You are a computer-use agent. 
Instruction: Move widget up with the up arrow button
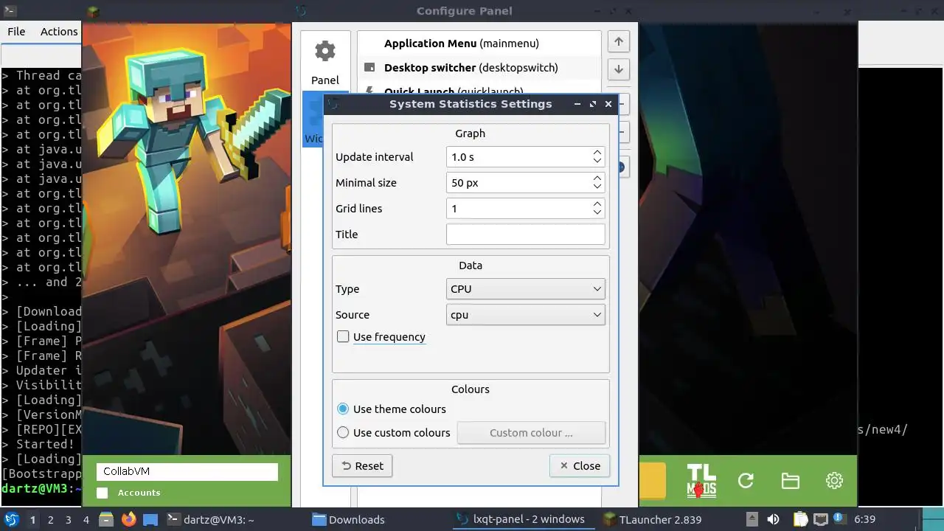[x=619, y=41]
